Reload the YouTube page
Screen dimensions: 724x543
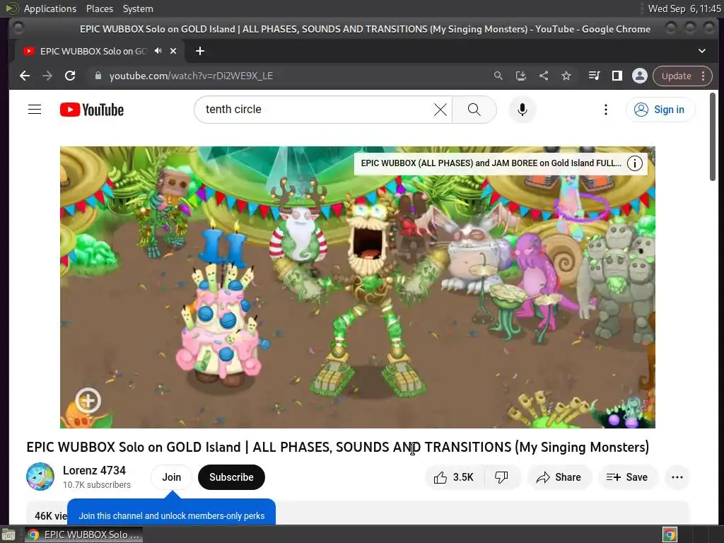click(x=70, y=76)
